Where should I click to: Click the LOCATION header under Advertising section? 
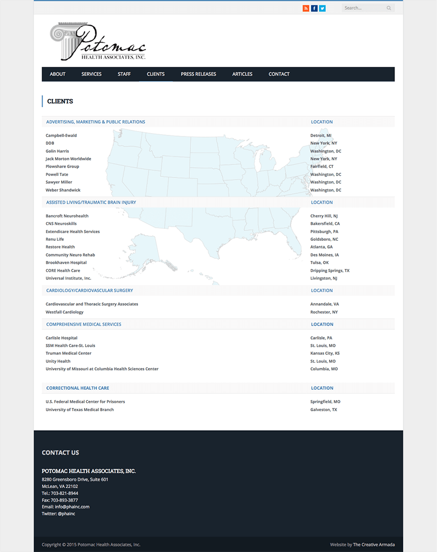(x=322, y=121)
